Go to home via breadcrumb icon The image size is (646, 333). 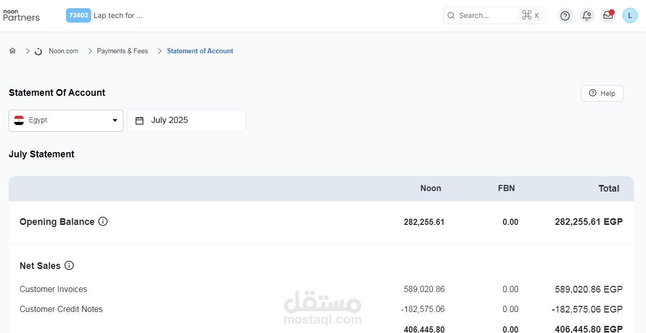pyautogui.click(x=13, y=51)
